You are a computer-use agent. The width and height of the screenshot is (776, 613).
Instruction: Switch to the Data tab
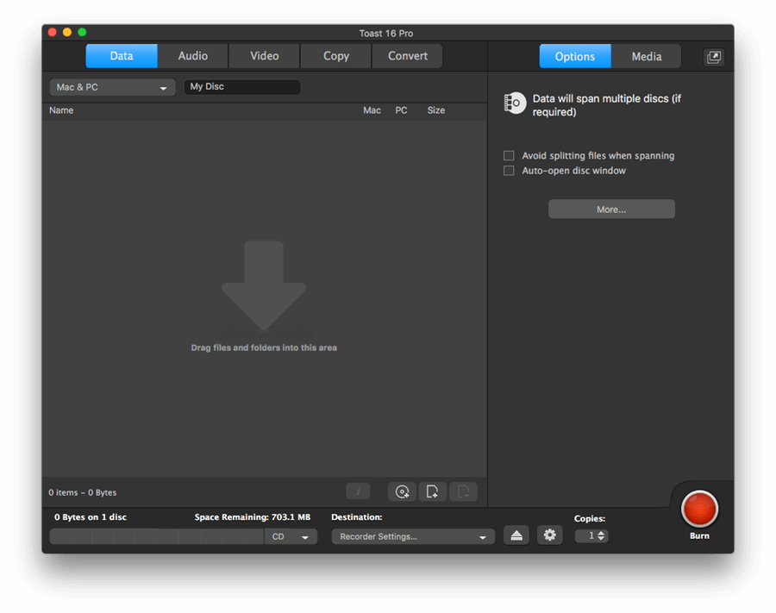point(122,56)
